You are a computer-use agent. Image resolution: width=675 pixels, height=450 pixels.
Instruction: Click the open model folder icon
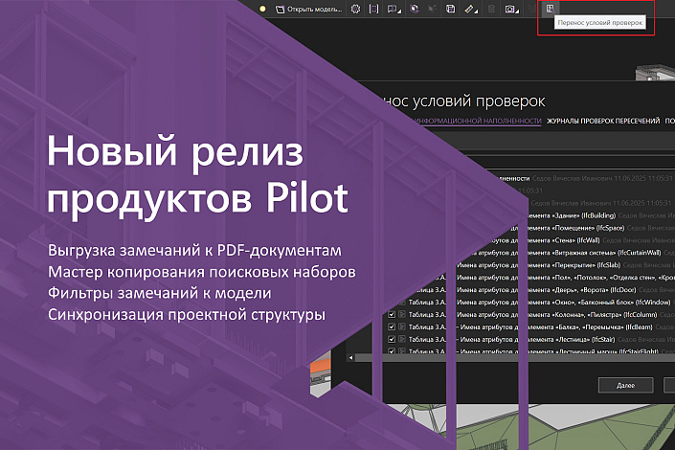point(280,10)
